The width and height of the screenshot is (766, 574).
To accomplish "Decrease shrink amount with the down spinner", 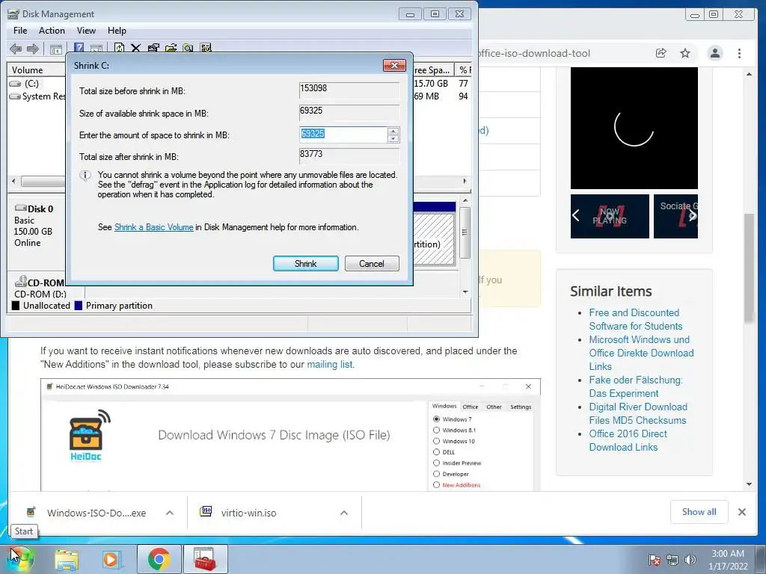I will 393,138.
